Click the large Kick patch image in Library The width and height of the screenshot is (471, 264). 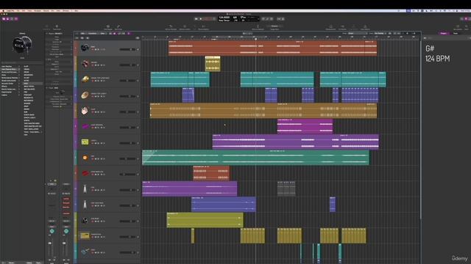(22, 45)
